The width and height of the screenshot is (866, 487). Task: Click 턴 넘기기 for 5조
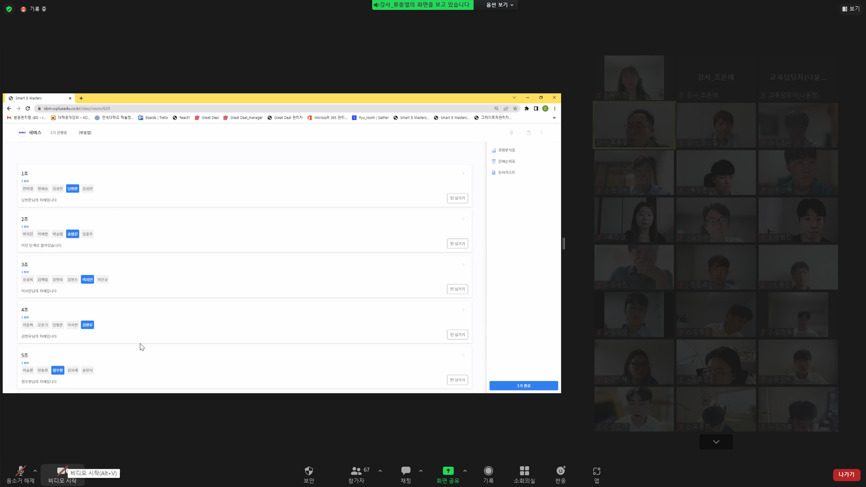pyautogui.click(x=457, y=380)
